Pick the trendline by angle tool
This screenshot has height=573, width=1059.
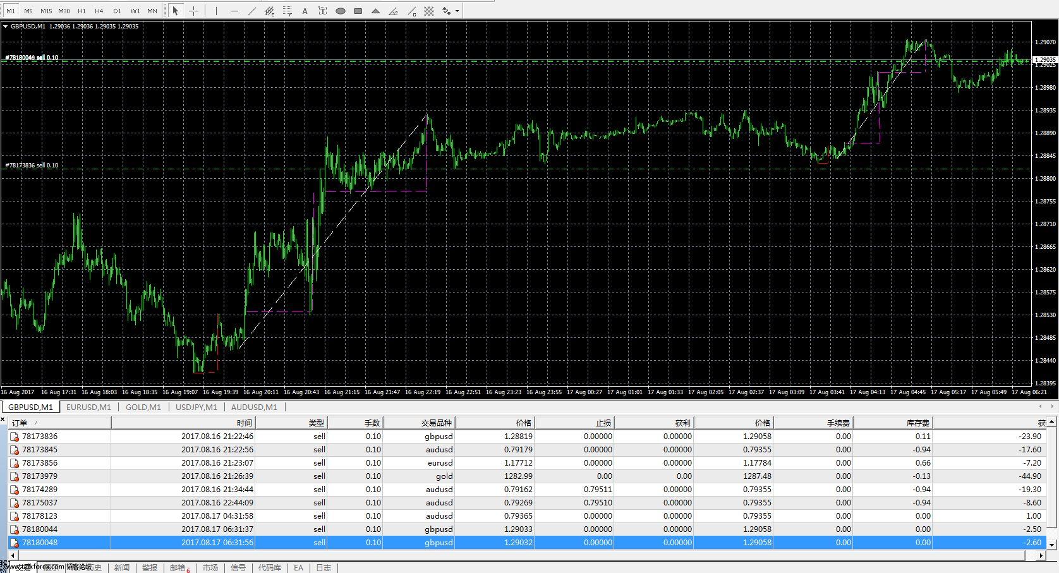pyautogui.click(x=393, y=11)
